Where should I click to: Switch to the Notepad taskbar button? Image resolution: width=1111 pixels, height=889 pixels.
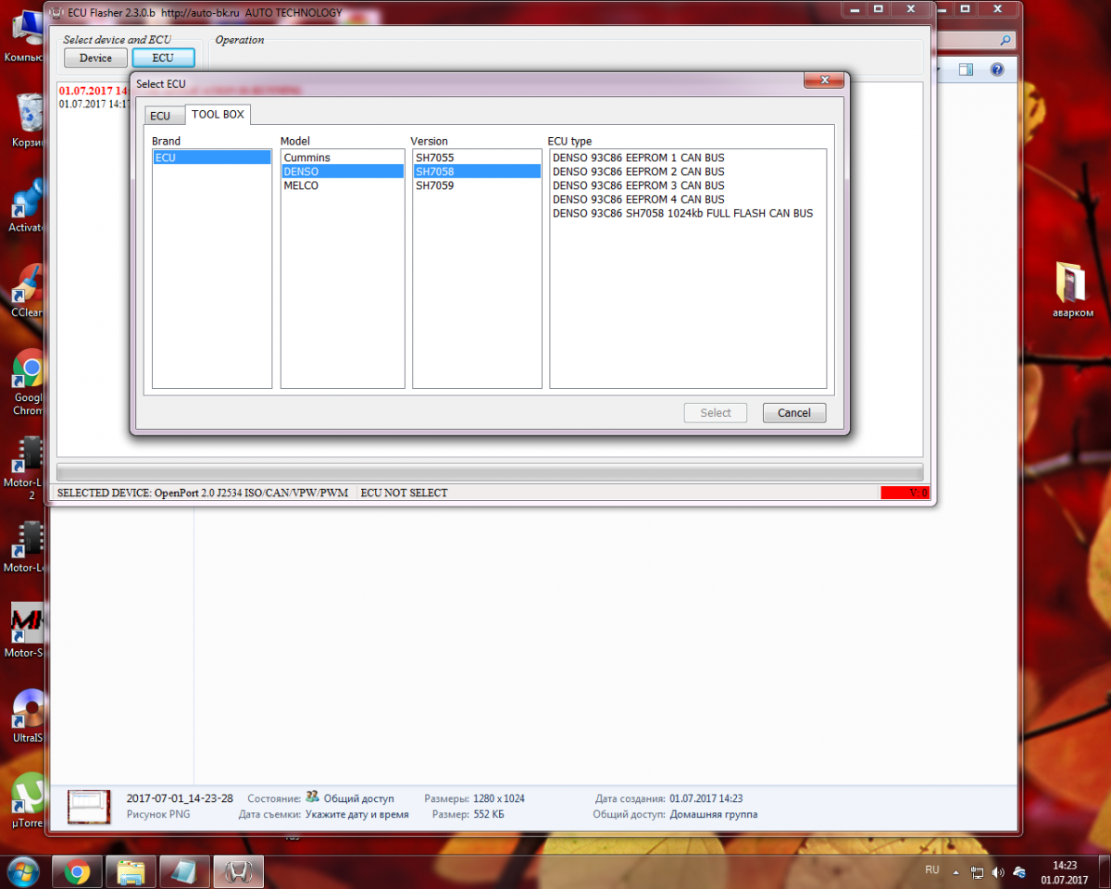click(184, 871)
